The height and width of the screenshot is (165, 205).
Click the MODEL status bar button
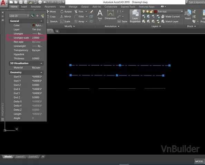[199, 162]
